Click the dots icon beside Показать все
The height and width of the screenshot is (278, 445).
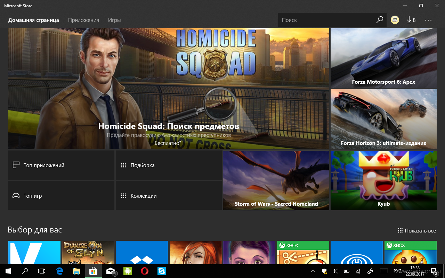pyautogui.click(x=400, y=231)
